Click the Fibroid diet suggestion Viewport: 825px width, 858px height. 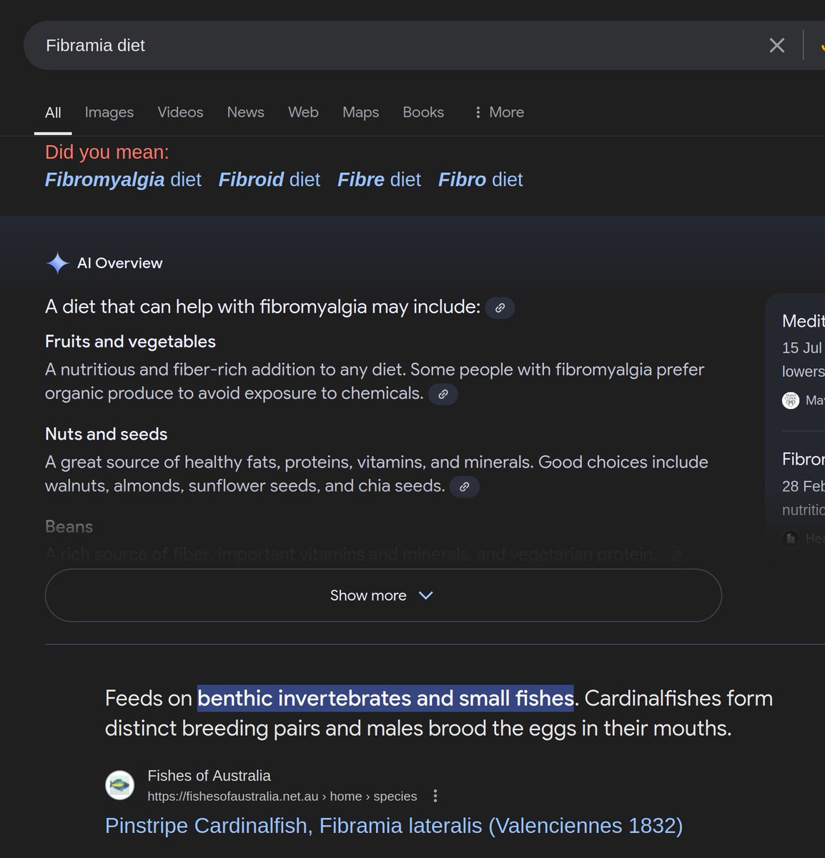tap(270, 179)
